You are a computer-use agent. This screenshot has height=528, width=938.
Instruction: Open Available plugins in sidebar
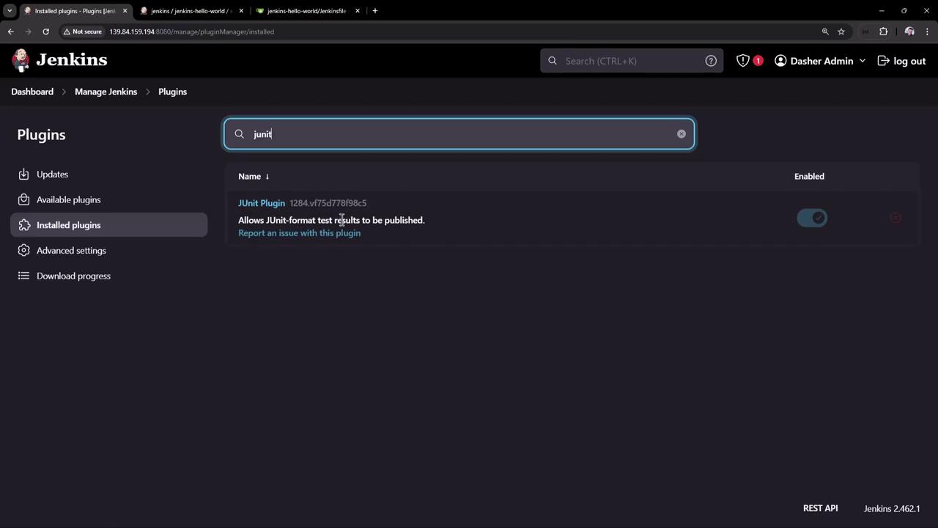click(x=109, y=199)
